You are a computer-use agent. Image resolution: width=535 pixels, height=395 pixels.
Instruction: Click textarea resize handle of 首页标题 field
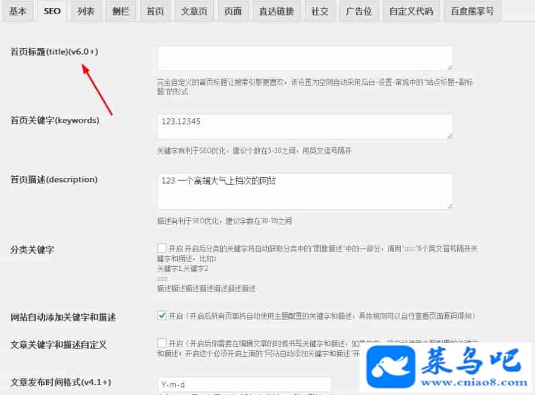coord(449,68)
